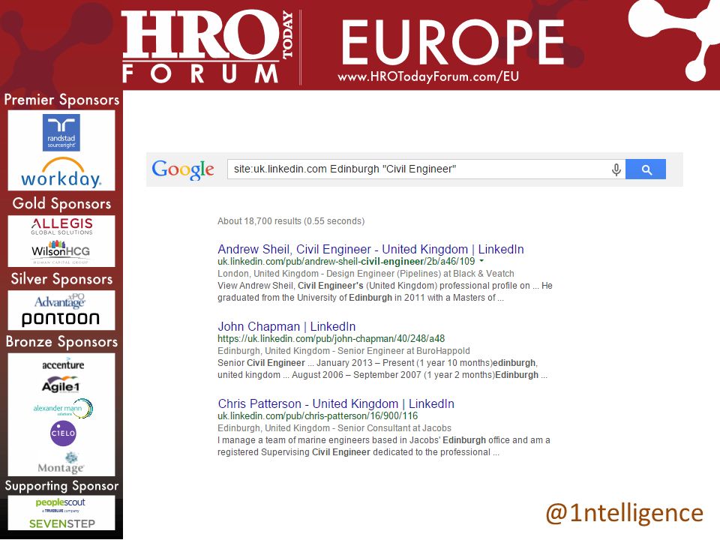Viewport: 720px width, 540px height.
Task: Open John Chapman LinkedIn result link
Action: [x=286, y=326]
